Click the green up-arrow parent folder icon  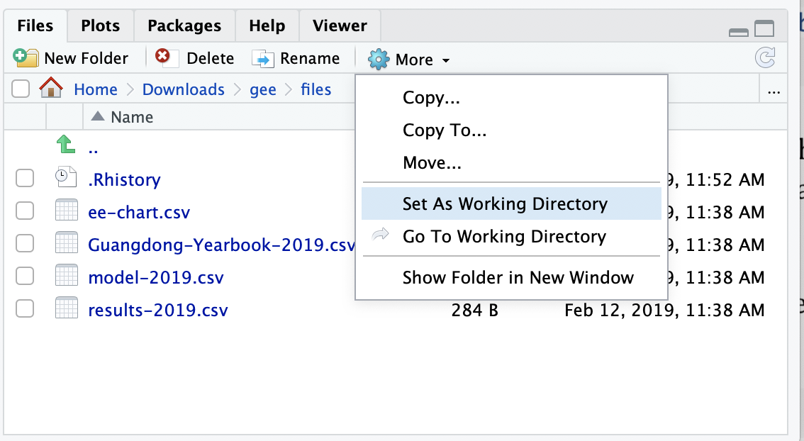tap(66, 144)
